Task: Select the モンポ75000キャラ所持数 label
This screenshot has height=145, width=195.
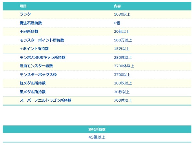Action: point(43,57)
